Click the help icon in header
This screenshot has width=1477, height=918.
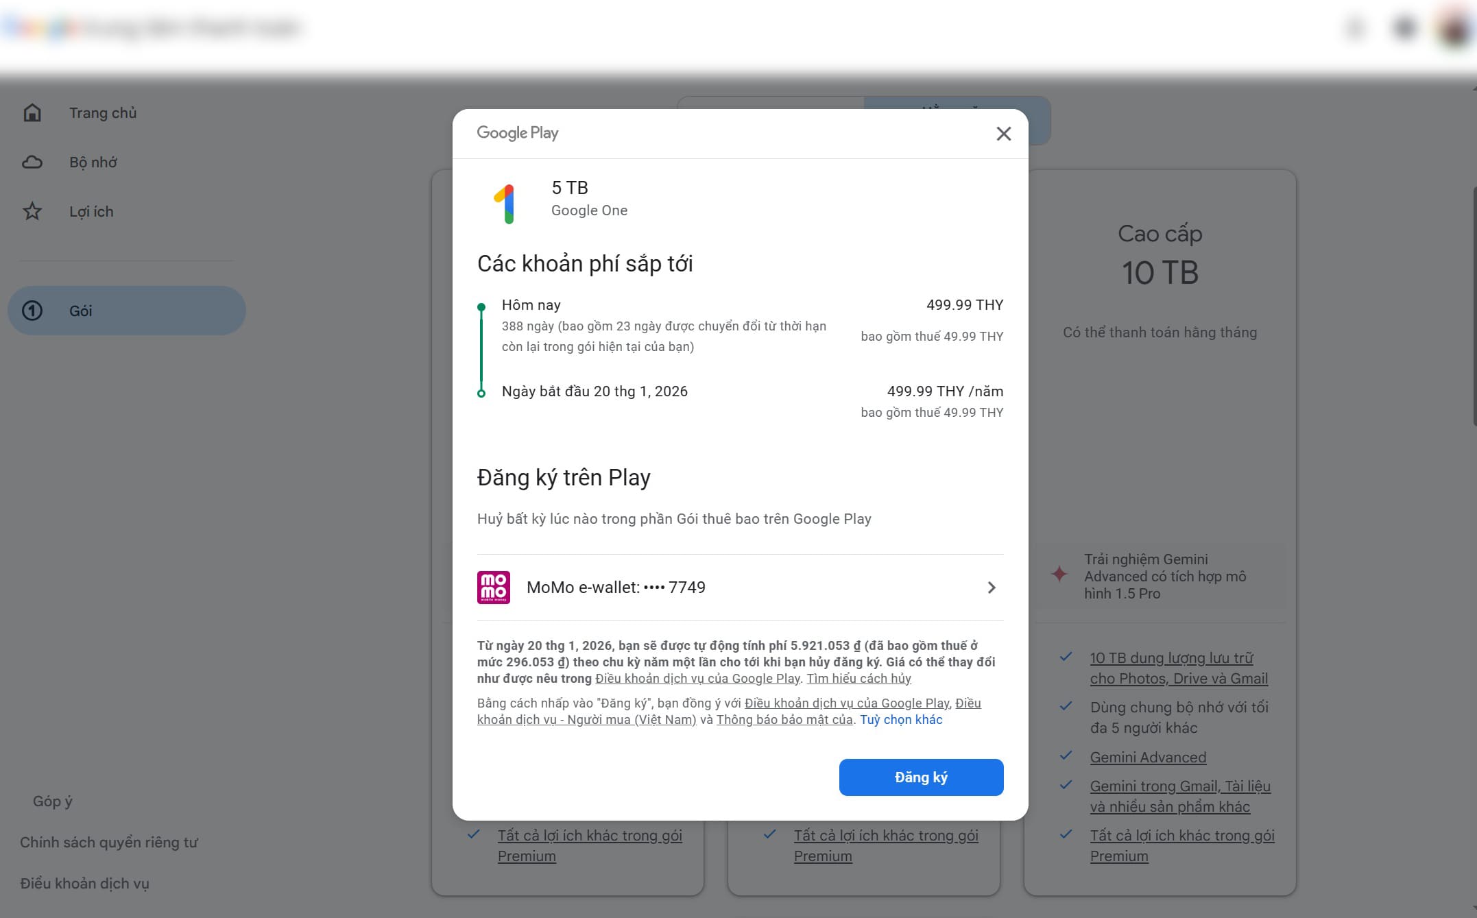(x=1355, y=27)
